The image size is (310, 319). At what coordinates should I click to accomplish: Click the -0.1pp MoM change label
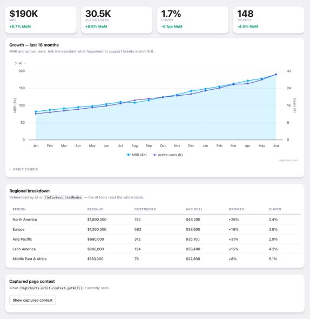click(172, 26)
